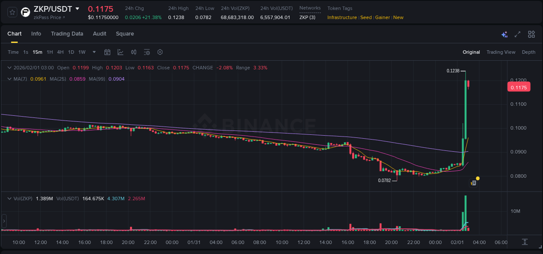This screenshot has width=543, height=254.
Task: Collapse the Vol(ZKP) indicator panel
Action: click(9, 199)
